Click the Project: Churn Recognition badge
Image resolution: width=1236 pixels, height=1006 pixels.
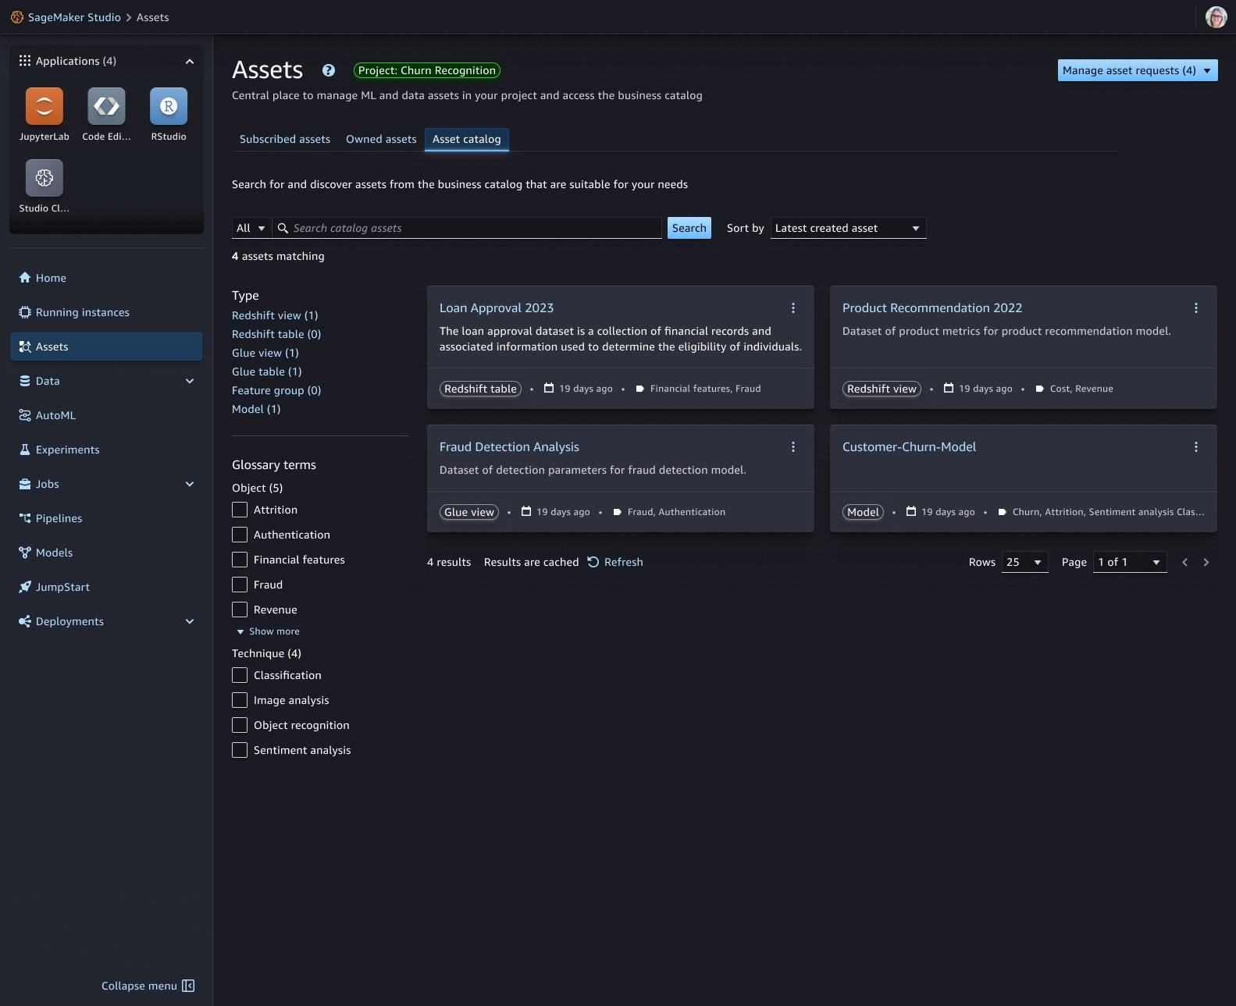click(x=427, y=70)
